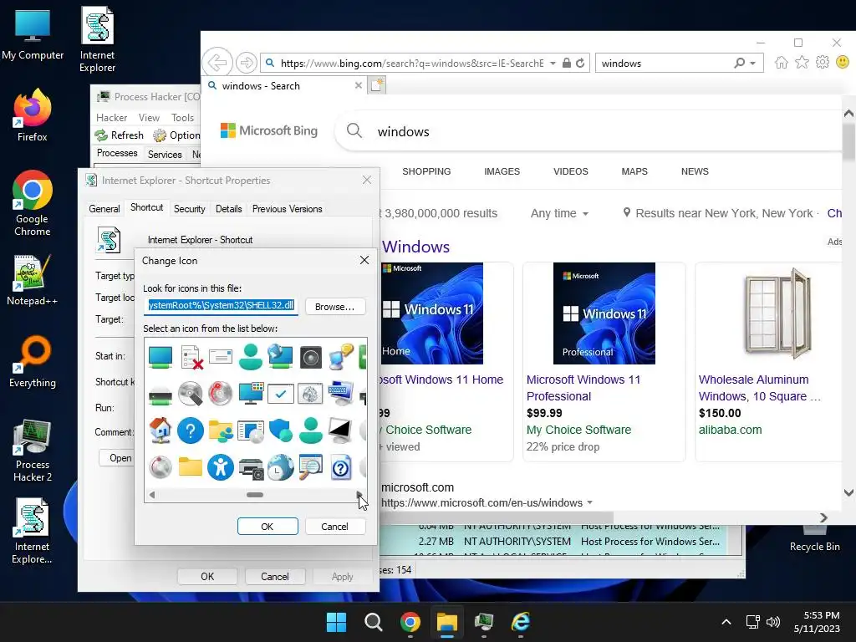The height and width of the screenshot is (642, 856).
Task: Refresh the Bing page in IE
Action: (x=580, y=63)
